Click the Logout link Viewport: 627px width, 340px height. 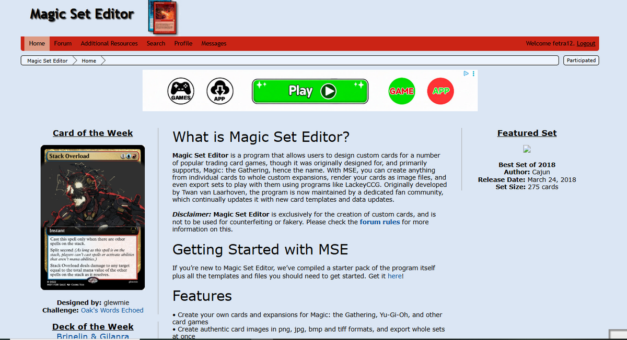[586, 43]
